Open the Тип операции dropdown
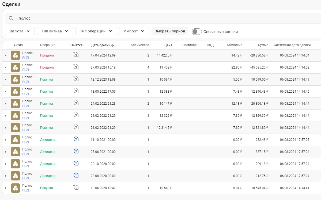 [96, 31]
